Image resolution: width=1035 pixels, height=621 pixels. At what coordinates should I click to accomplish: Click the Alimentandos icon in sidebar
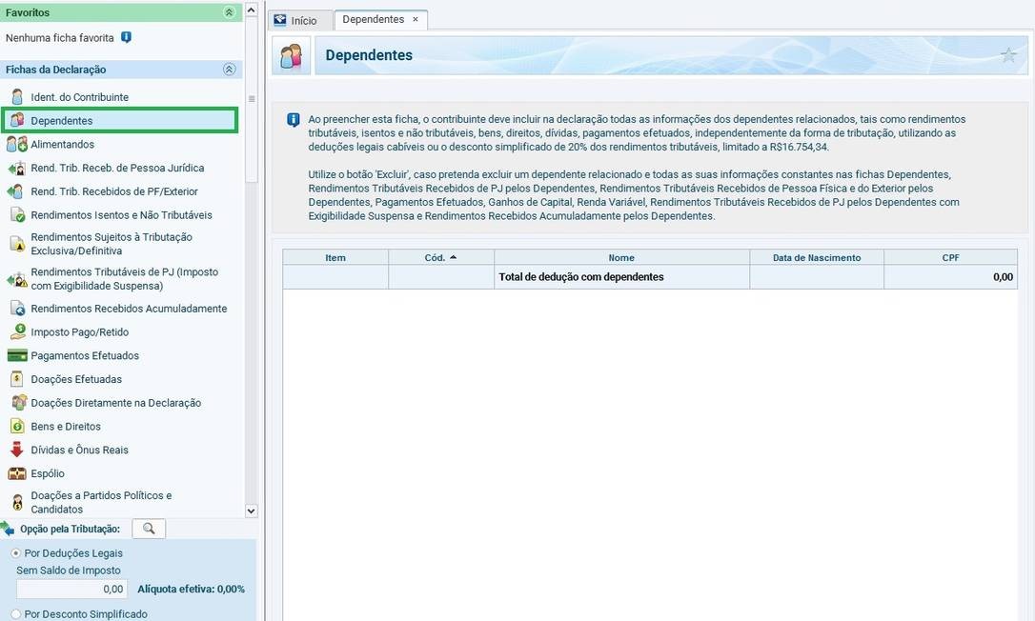[x=16, y=145]
